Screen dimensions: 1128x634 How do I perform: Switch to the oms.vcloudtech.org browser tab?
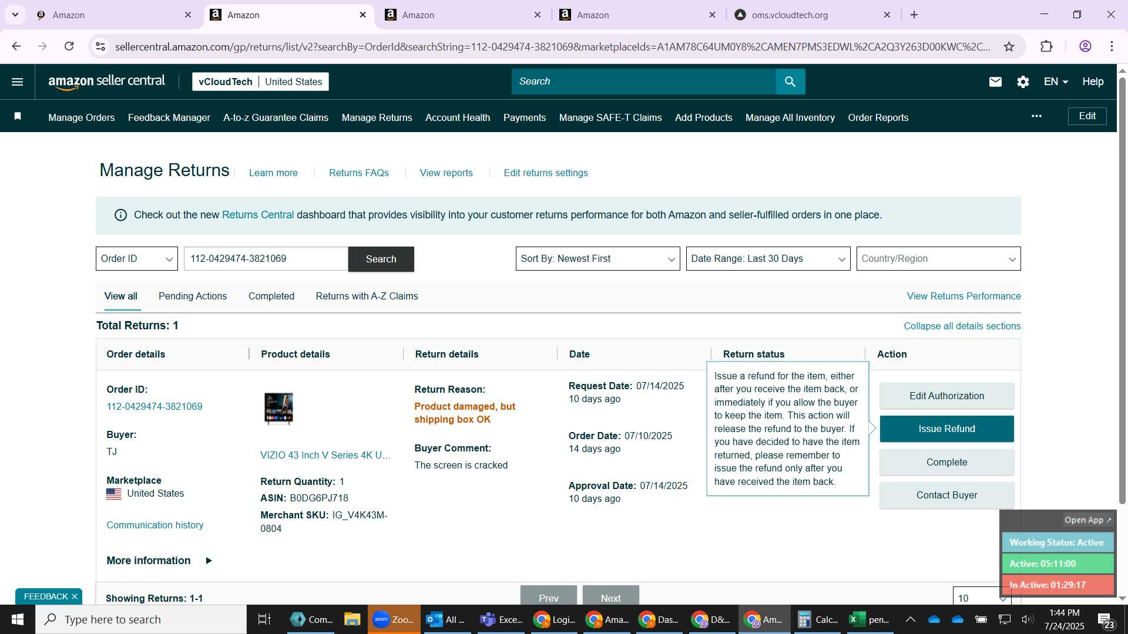[x=813, y=15]
